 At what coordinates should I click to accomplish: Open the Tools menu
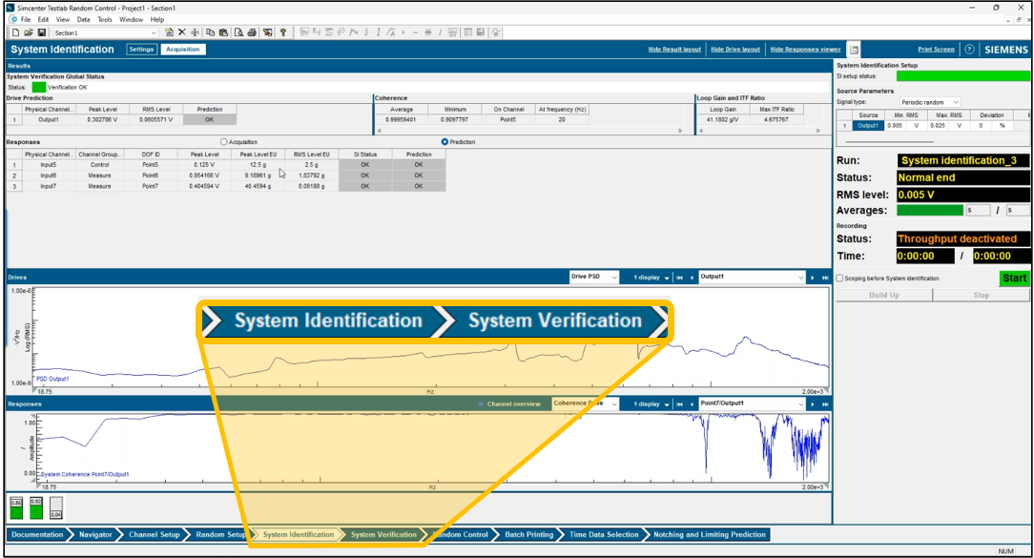click(x=105, y=19)
